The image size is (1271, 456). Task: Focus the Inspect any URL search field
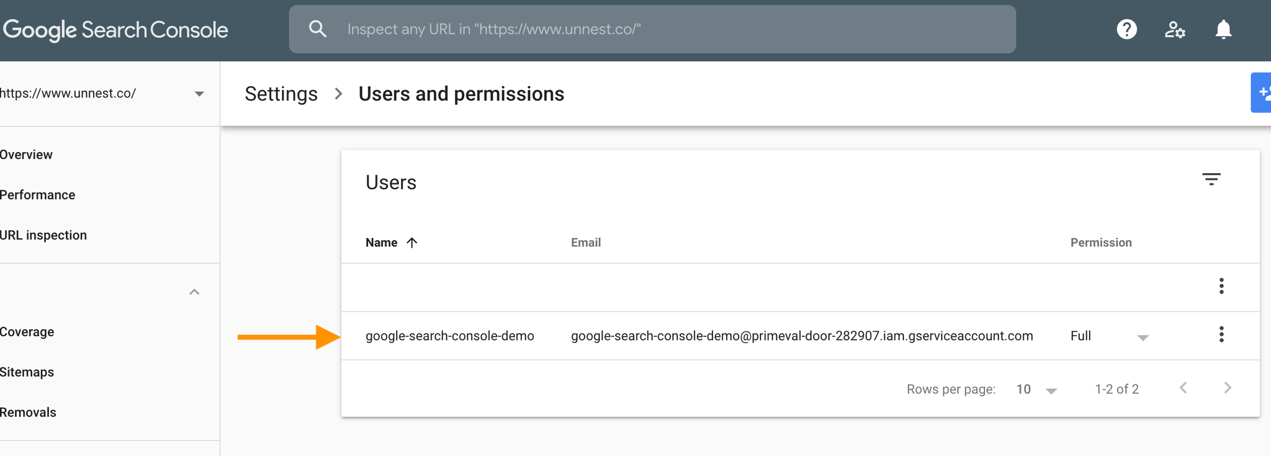click(x=652, y=29)
